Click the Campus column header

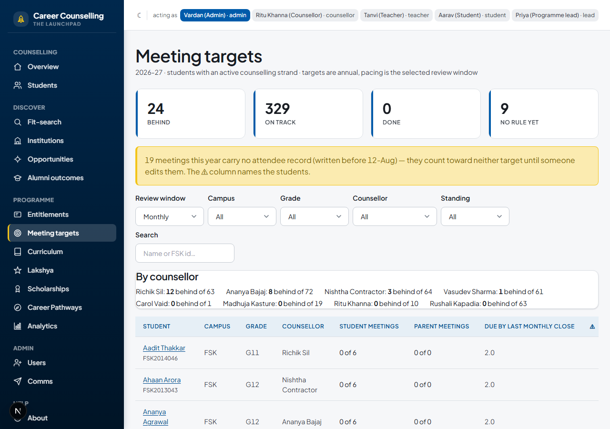pyautogui.click(x=217, y=327)
